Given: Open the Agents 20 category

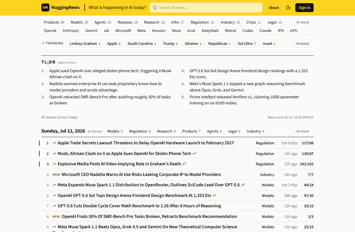Looking at the screenshot, I should (x=103, y=22).
